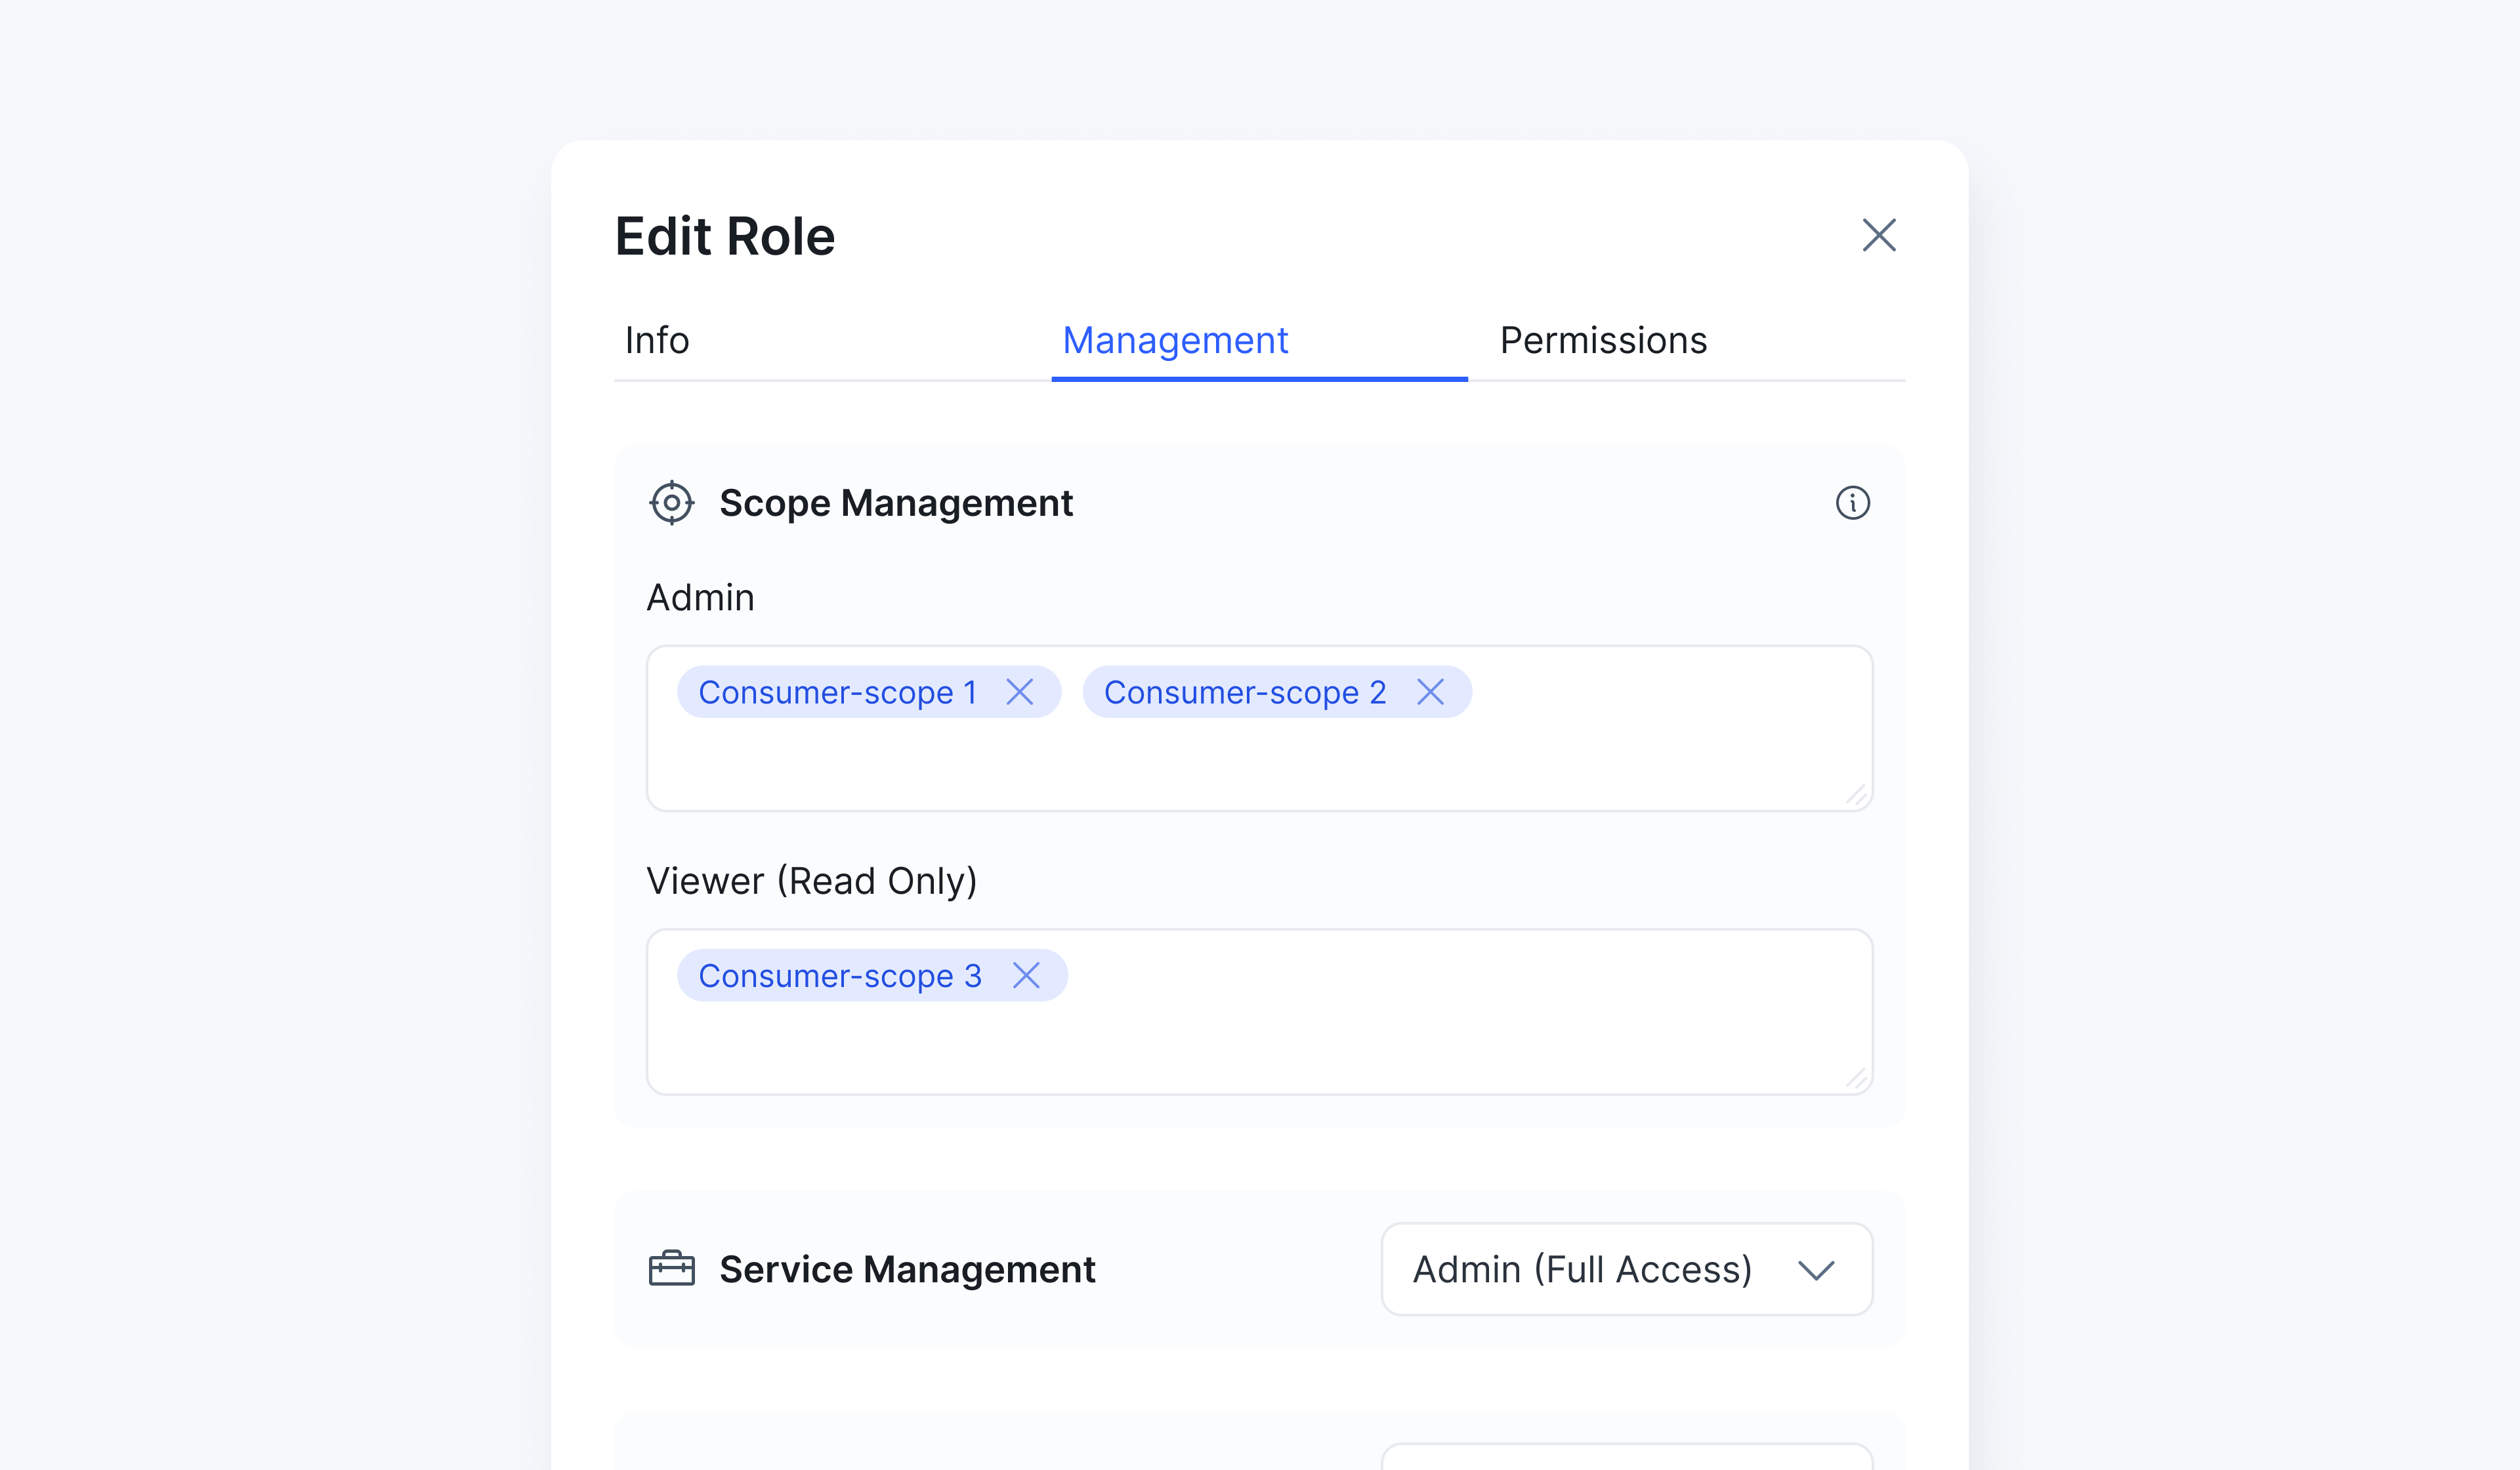Show Scope Management info tooltip icon
Screen dimensions: 2520x1470
click(x=1852, y=503)
